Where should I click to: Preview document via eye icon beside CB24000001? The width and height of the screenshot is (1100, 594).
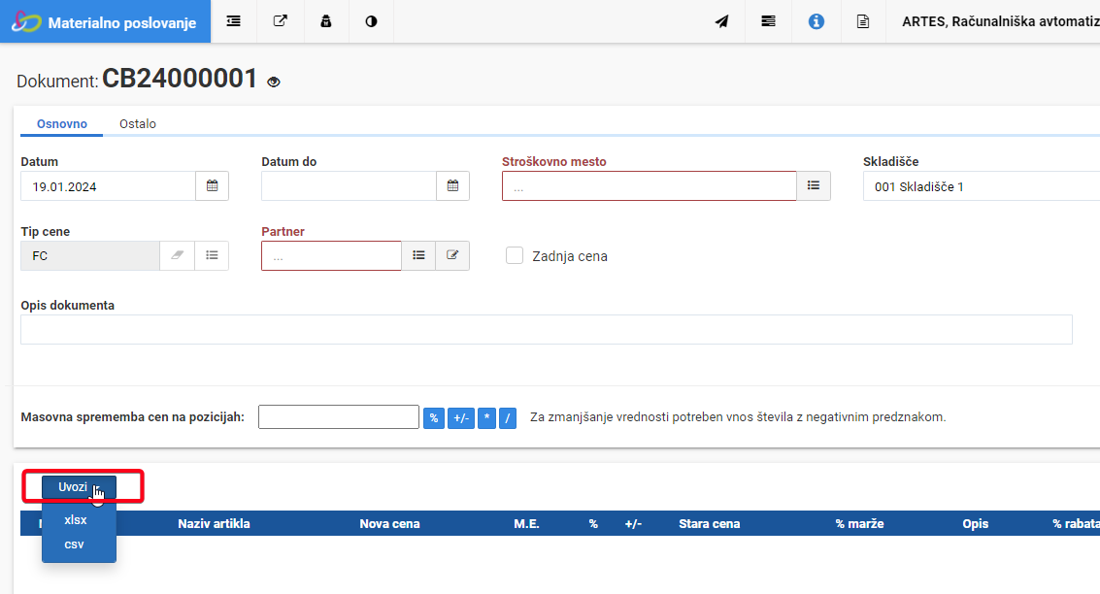click(x=274, y=82)
